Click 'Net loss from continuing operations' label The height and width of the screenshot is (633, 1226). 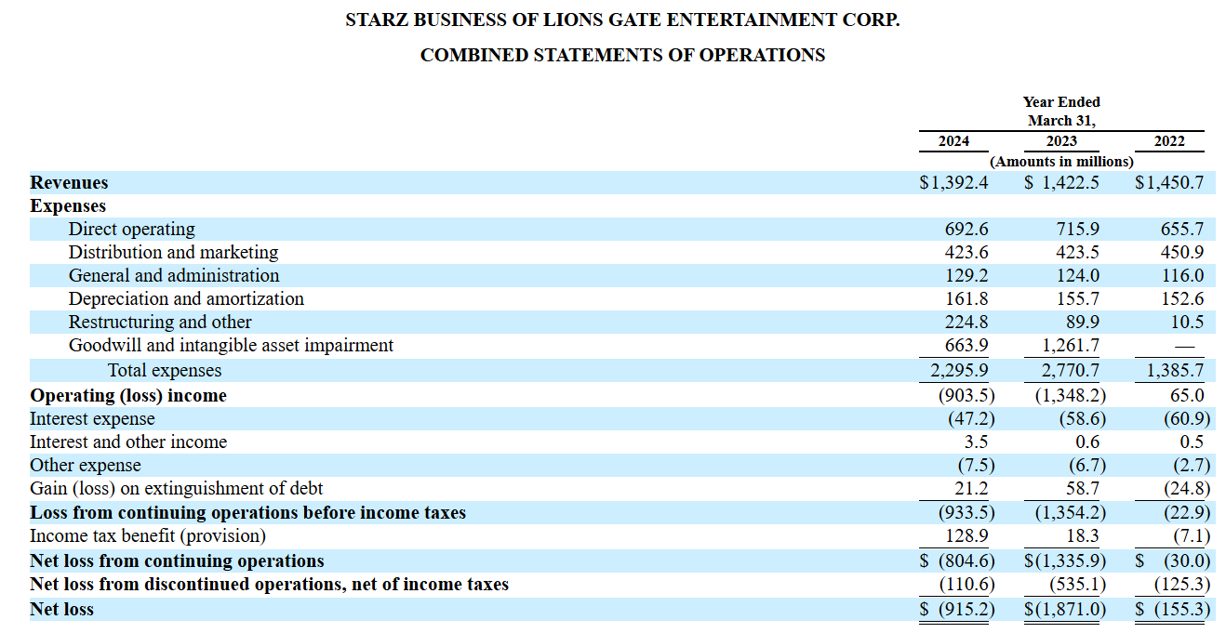[x=177, y=561]
